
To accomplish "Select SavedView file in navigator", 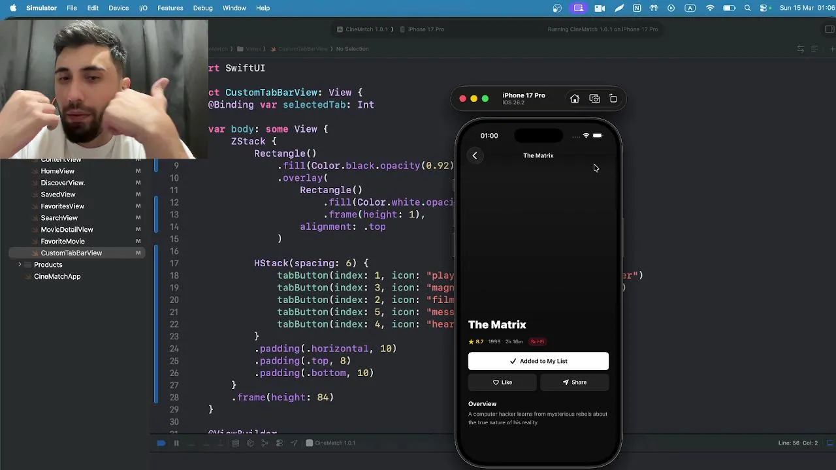I will [x=58, y=195].
